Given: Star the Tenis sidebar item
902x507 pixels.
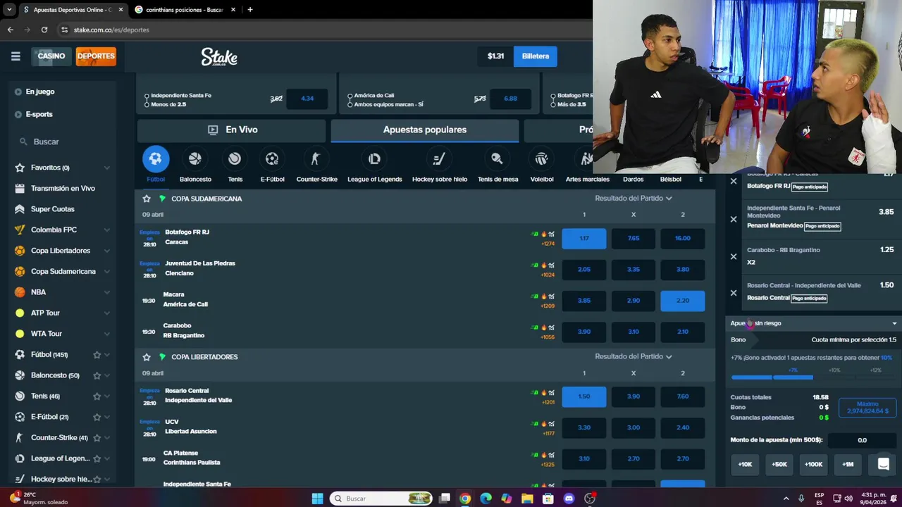Looking at the screenshot, I should (x=97, y=396).
